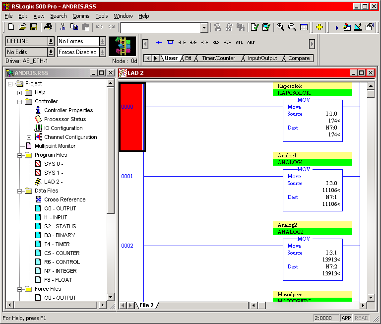The image size is (381, 324).
Task: Click the yellow plus toolbar icon
Action: coord(319,27)
